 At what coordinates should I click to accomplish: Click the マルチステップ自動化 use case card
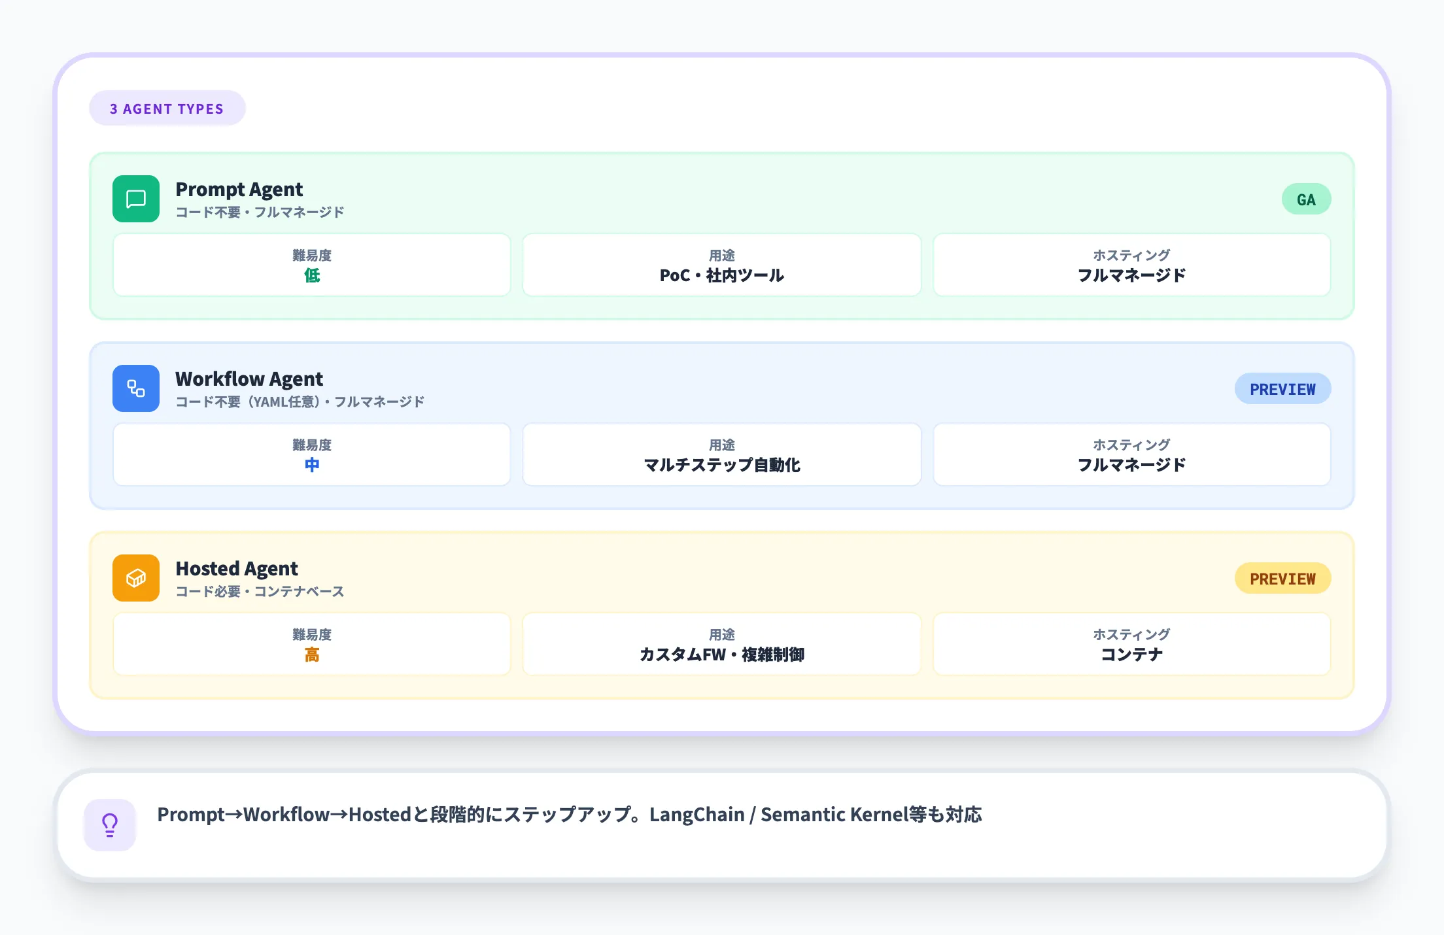tap(722, 455)
